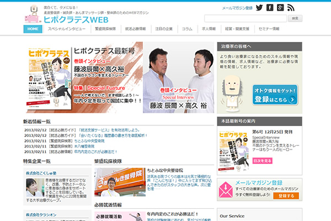Screen dimensions: 331x221
Task: Select the HOME navigation tab
Action: point(33,28)
